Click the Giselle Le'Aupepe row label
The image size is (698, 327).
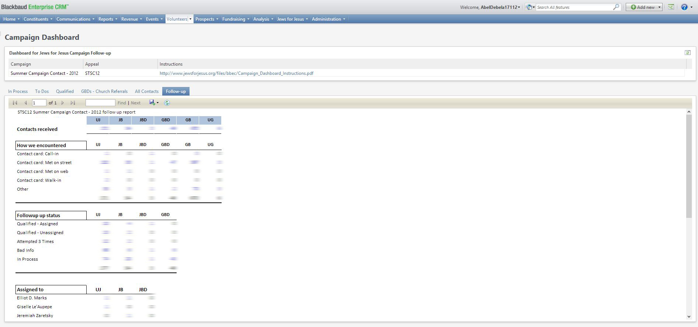[x=34, y=307]
